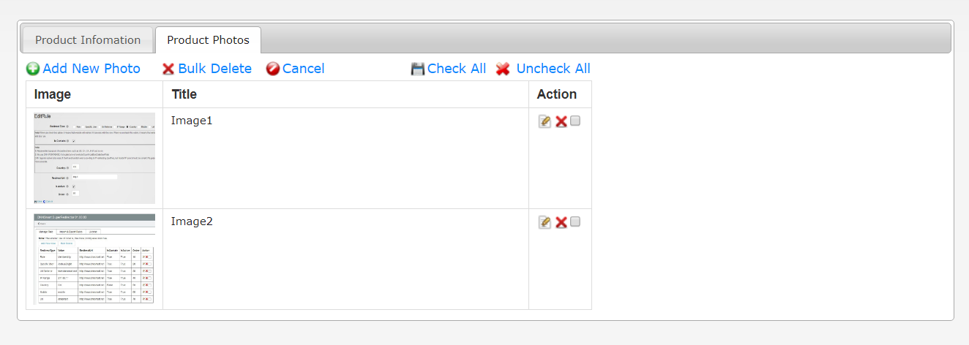Click the red X Bulk Delete icon
Screen dimensions: 969x345
(x=168, y=69)
